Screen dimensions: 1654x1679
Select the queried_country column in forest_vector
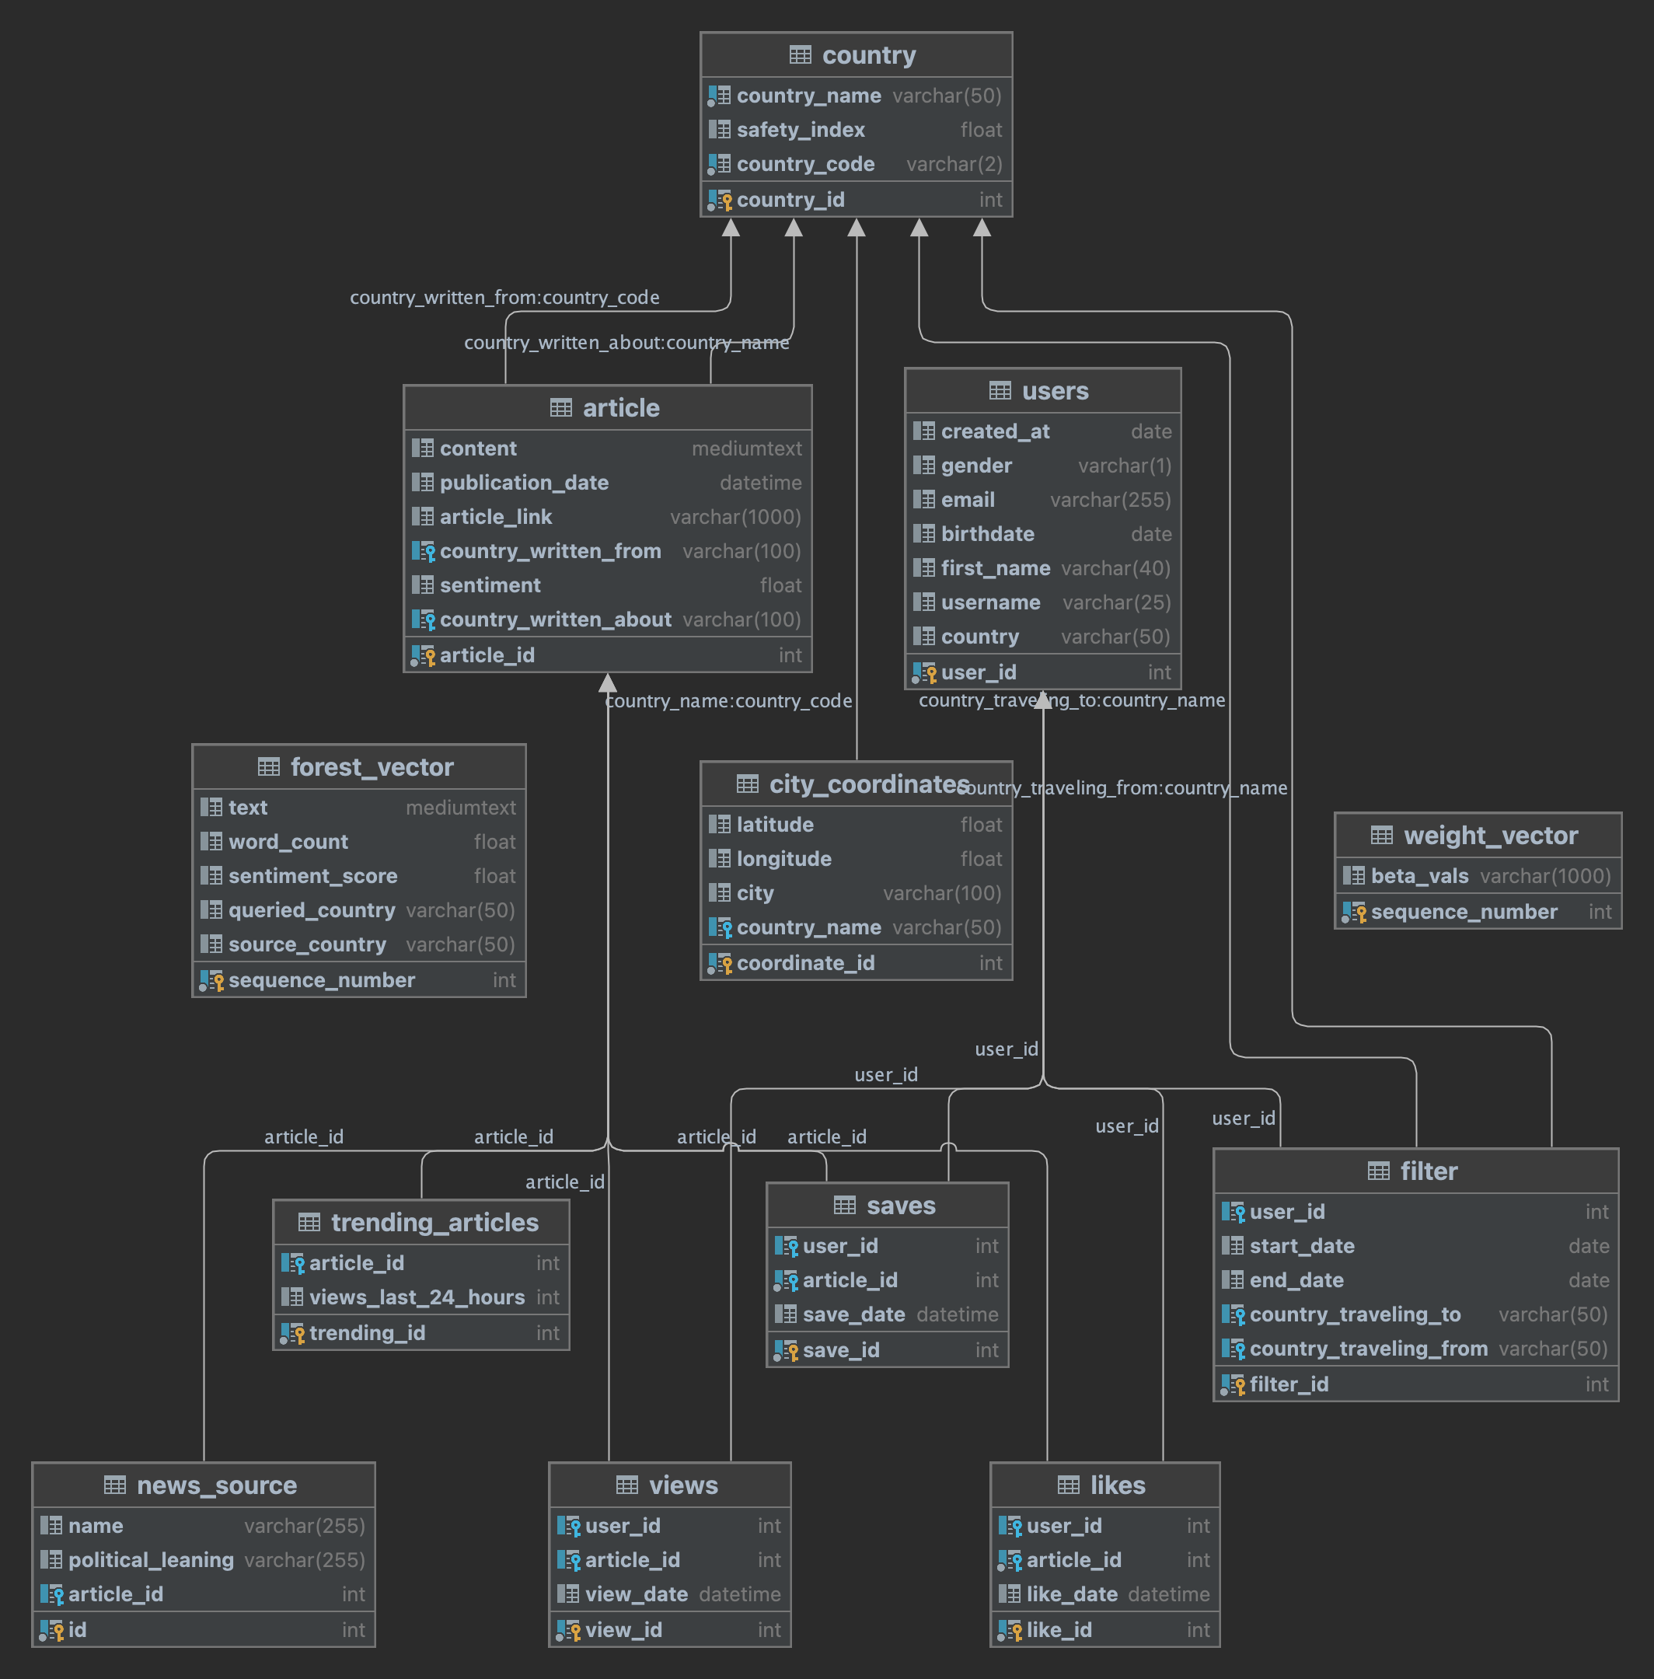[x=359, y=910]
